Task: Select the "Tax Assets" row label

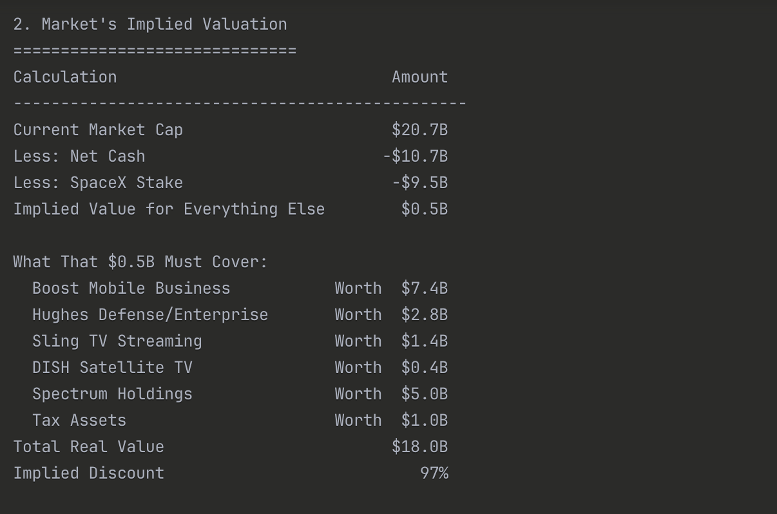Action: point(79,421)
